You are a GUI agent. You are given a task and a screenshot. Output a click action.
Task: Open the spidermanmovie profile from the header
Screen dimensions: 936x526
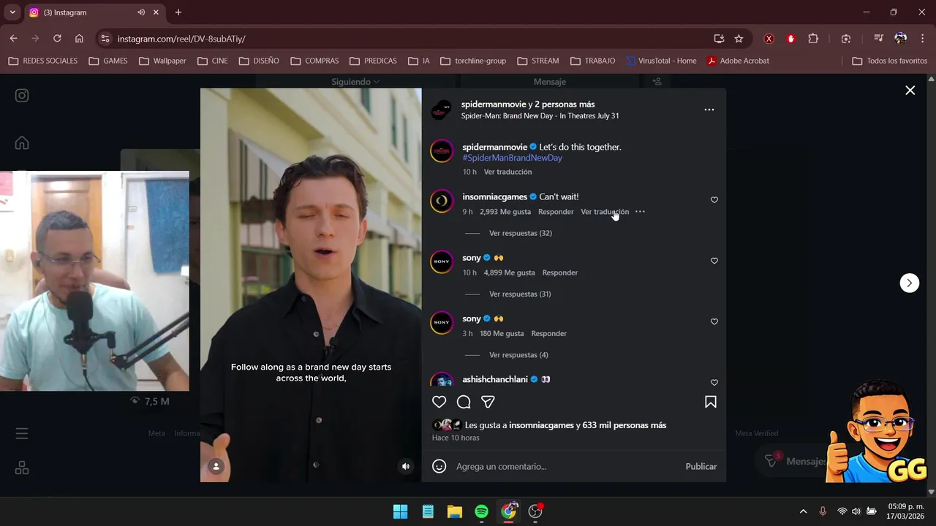point(494,104)
